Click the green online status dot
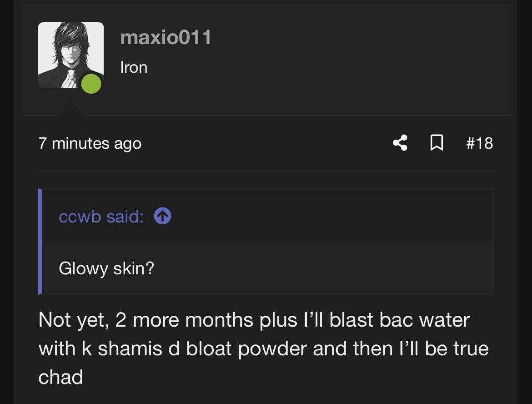This screenshot has width=532, height=404. pyautogui.click(x=91, y=84)
